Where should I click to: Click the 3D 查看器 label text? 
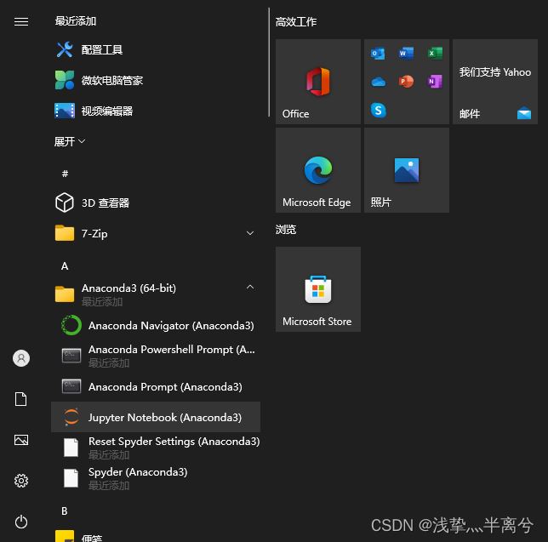click(106, 203)
